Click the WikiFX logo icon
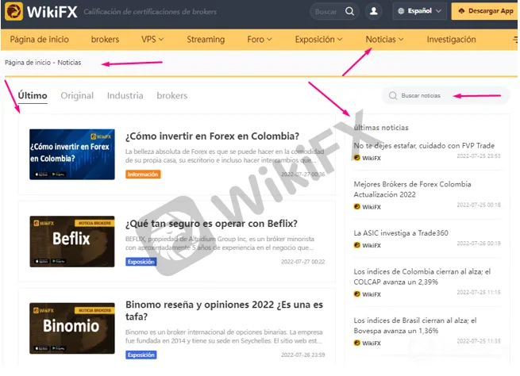 click(14, 11)
